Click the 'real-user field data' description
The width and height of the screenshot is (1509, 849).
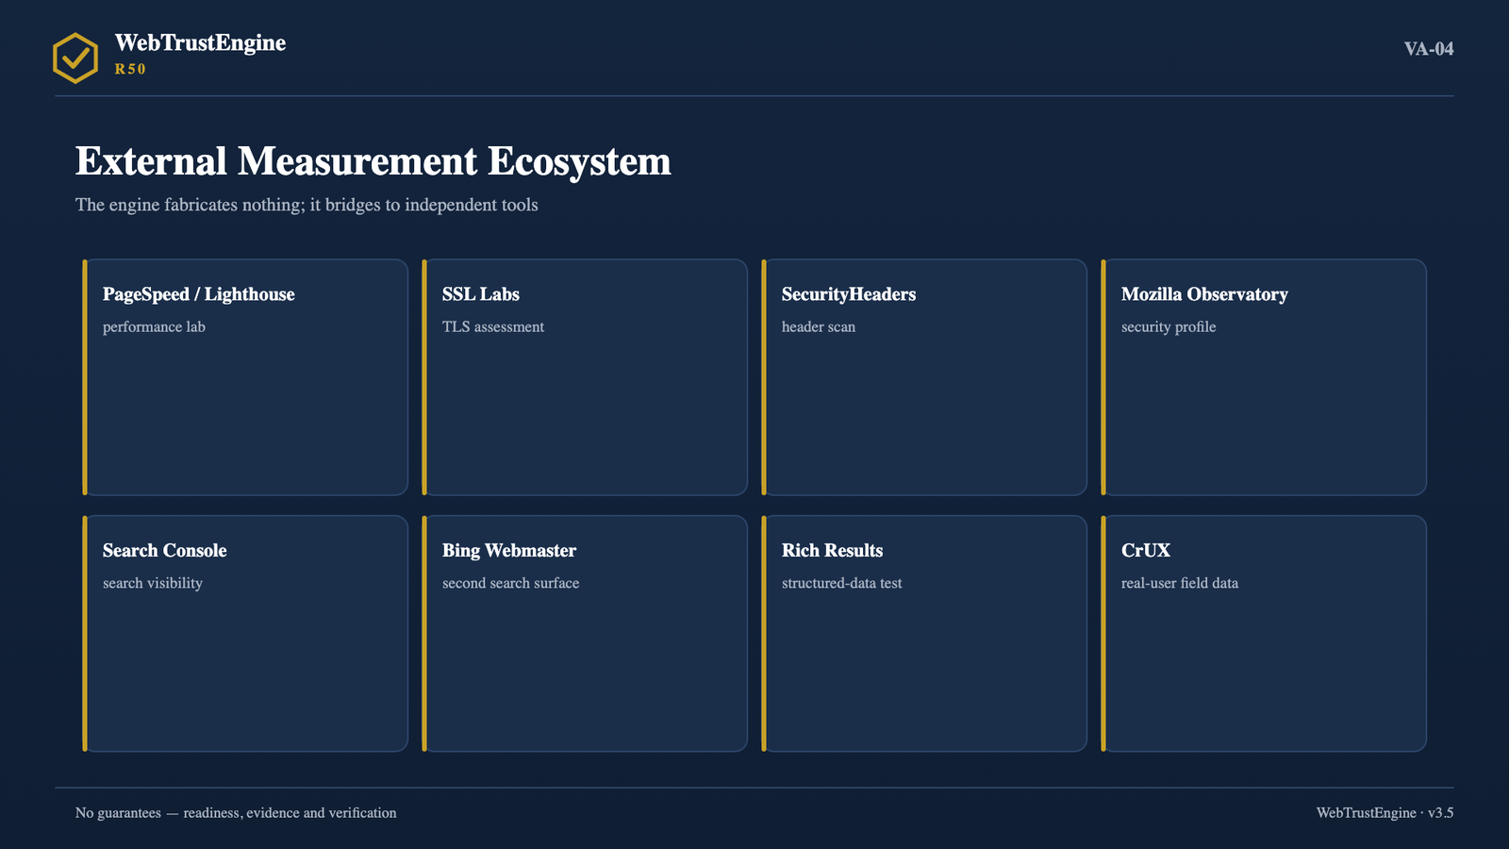tap(1180, 584)
